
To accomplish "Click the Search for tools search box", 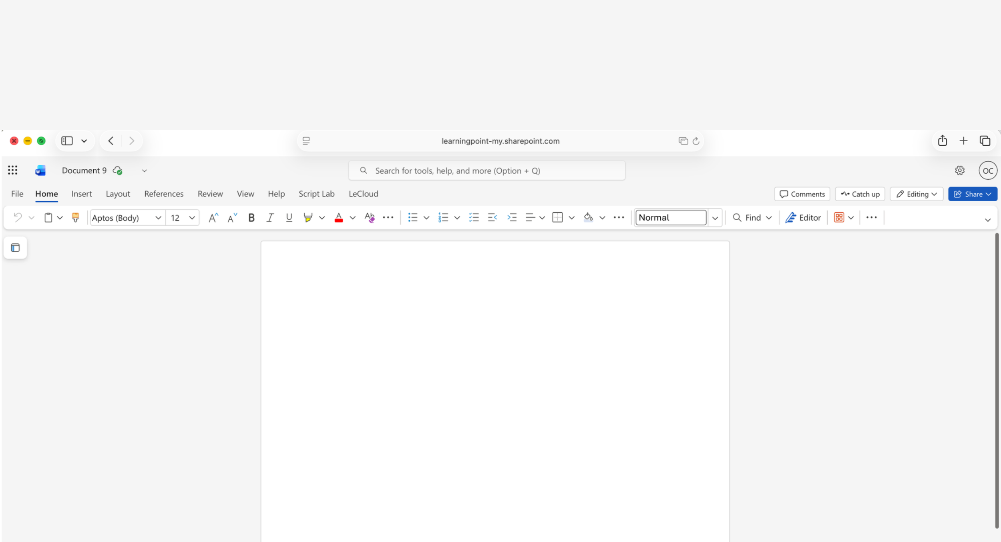I will click(486, 171).
